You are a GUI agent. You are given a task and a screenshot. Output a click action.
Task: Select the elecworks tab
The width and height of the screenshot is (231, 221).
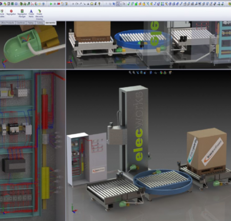tap(50, 23)
